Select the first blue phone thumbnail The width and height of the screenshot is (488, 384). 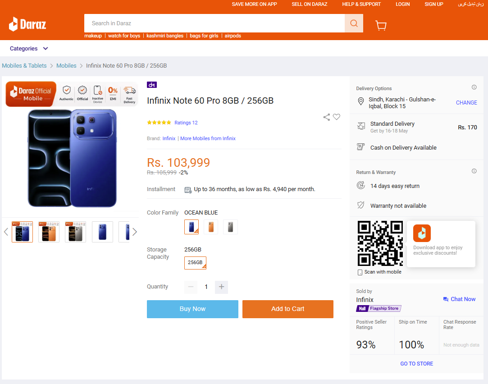[x=22, y=232]
